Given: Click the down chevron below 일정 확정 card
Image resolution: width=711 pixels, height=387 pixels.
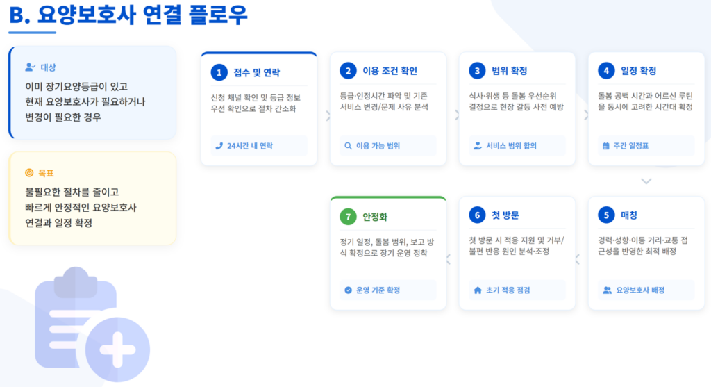Looking at the screenshot, I should 646,181.
